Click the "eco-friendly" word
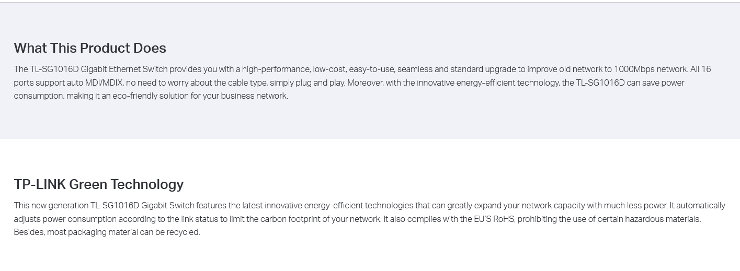This screenshot has width=740, height=271. (x=134, y=96)
